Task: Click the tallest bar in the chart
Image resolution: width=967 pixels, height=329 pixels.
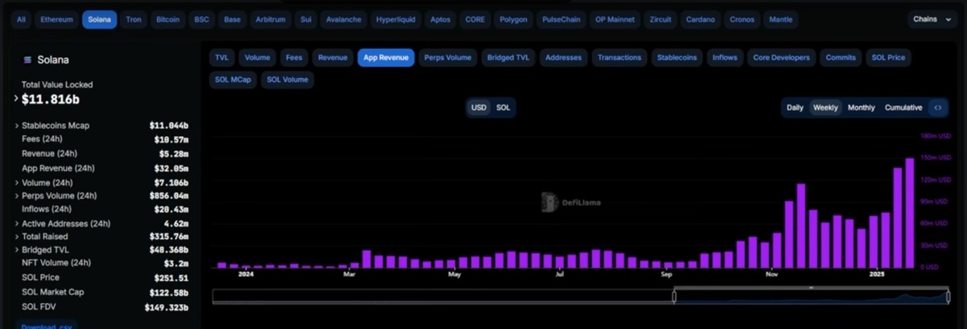Action: click(x=910, y=213)
